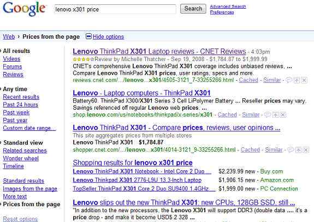
Task: Click the comment bubble icon on the CNET Reviews result
Action: pyautogui.click(x=289, y=80)
